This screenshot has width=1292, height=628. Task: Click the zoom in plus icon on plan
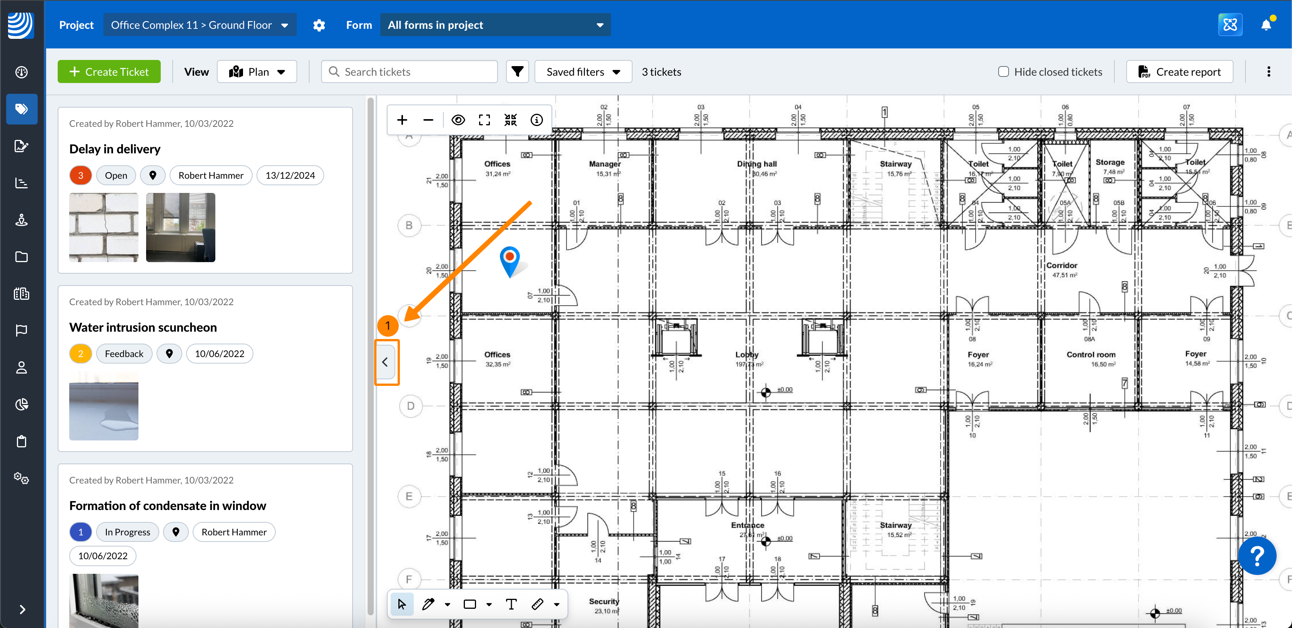402,120
